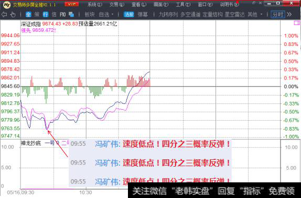Open the 说明书 menu
This screenshot has height=198, width=301.
point(229,4)
